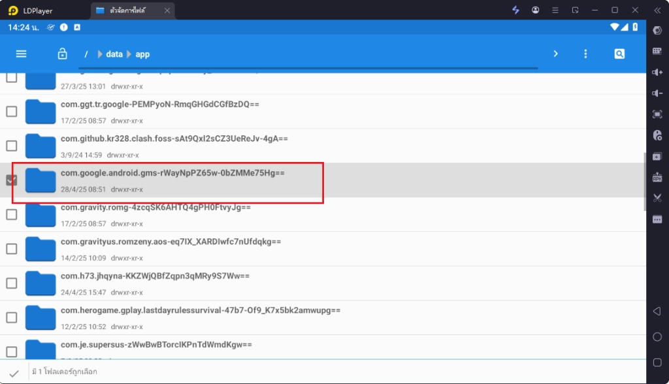Open the LDPlayer title bar menu icon
669x384 pixels.
555,10
